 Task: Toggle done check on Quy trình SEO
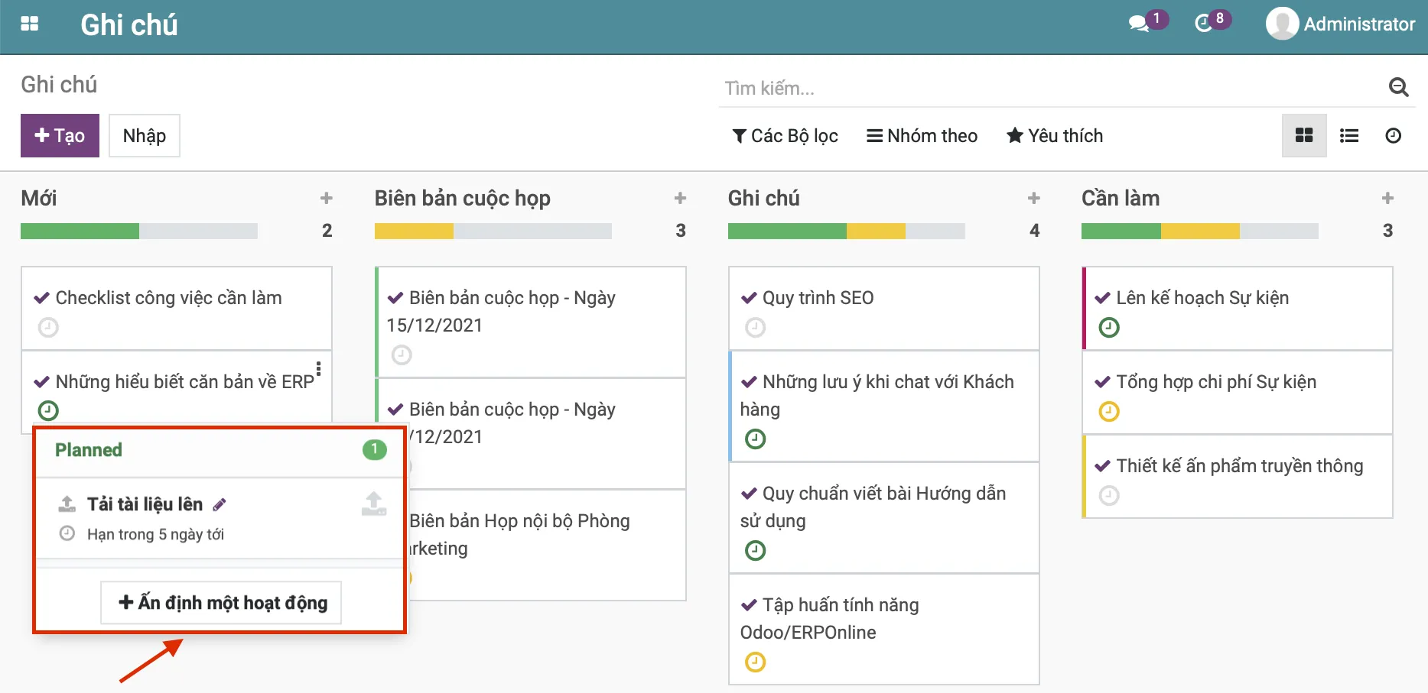(x=749, y=298)
